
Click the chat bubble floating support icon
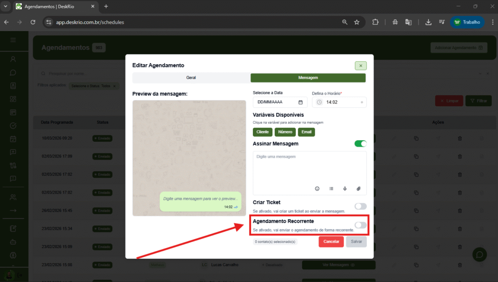click(480, 254)
